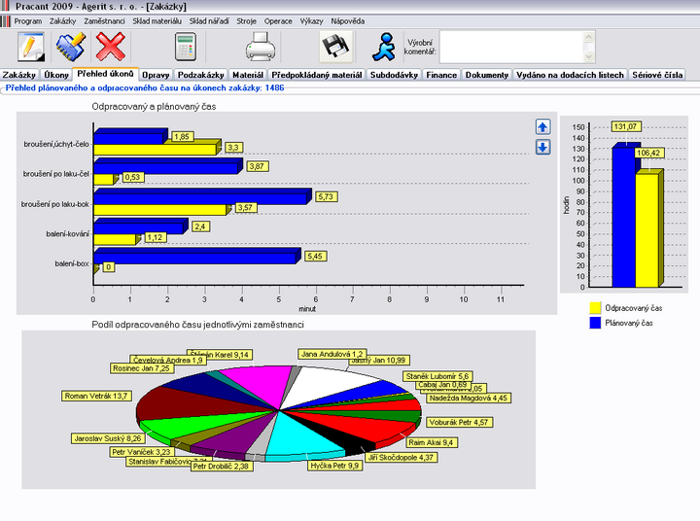Image resolution: width=700 pixels, height=521 pixels.
Task: Click the Jiří Skočdopole 4,37 pie label
Action: 401,457
